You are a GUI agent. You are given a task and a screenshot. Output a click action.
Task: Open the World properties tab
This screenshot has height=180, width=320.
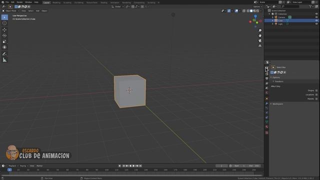[x=266, y=92]
